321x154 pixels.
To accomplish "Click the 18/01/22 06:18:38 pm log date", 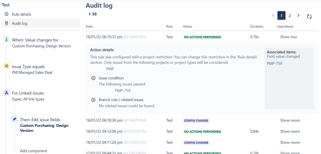I will (x=104, y=120).
